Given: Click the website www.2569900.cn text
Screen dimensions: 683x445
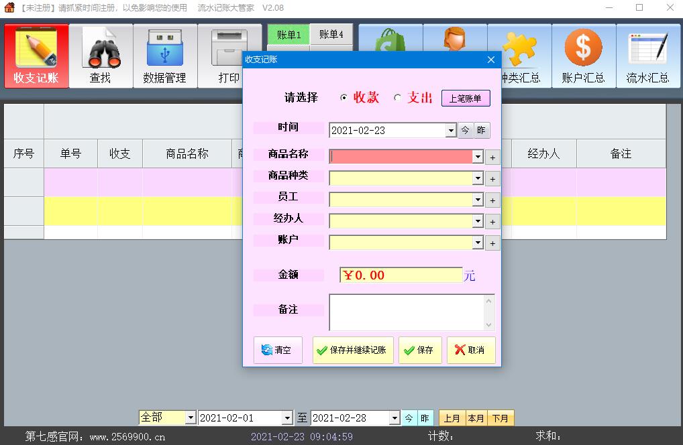Looking at the screenshot, I should 127,437.
